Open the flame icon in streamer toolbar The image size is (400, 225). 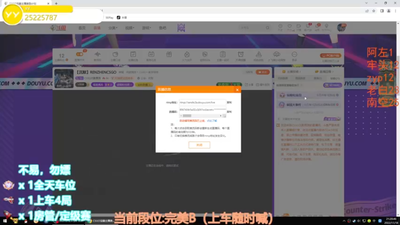point(187,54)
